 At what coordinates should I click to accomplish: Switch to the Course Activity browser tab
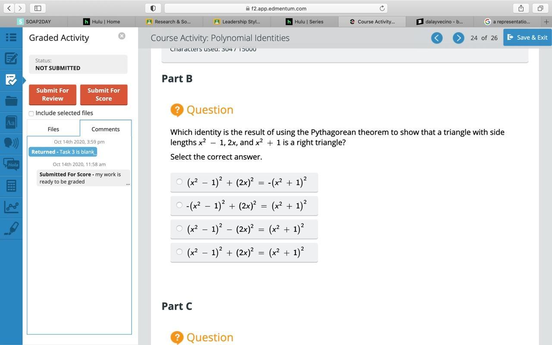(x=372, y=22)
